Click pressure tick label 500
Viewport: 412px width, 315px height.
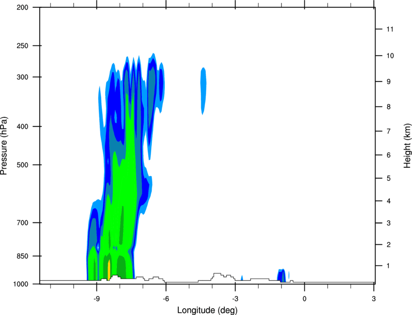pyautogui.click(x=22, y=165)
